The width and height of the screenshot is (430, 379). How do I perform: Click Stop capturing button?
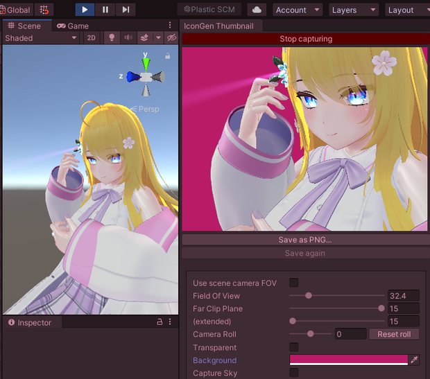coord(306,39)
